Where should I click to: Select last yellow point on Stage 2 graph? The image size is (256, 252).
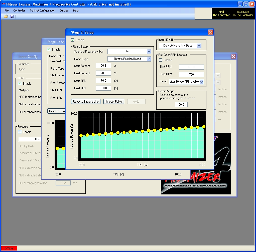point(204,127)
